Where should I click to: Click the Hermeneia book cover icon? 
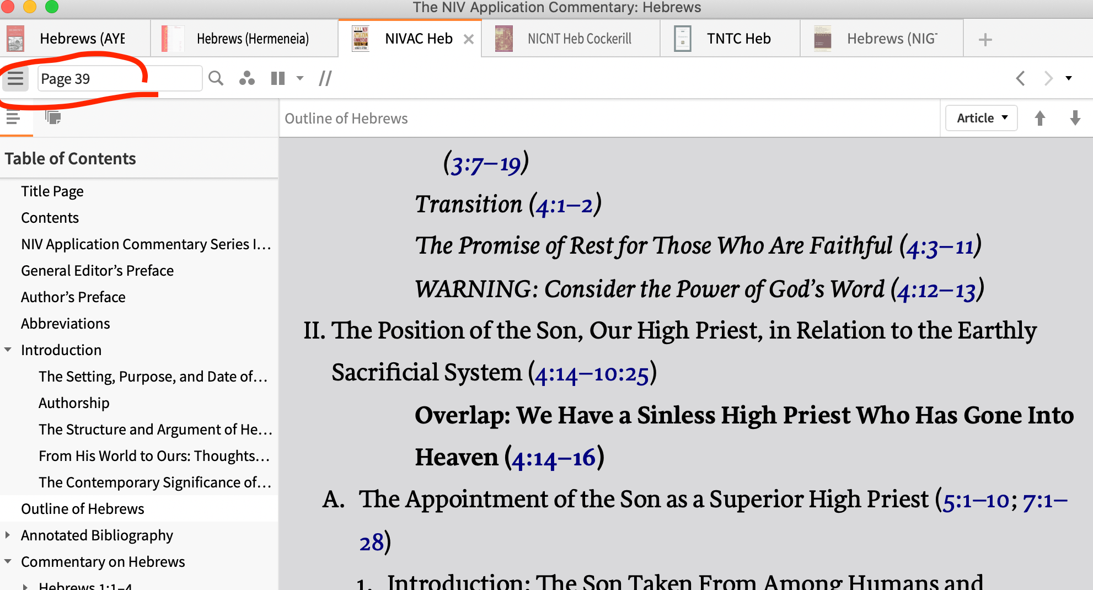pyautogui.click(x=173, y=39)
